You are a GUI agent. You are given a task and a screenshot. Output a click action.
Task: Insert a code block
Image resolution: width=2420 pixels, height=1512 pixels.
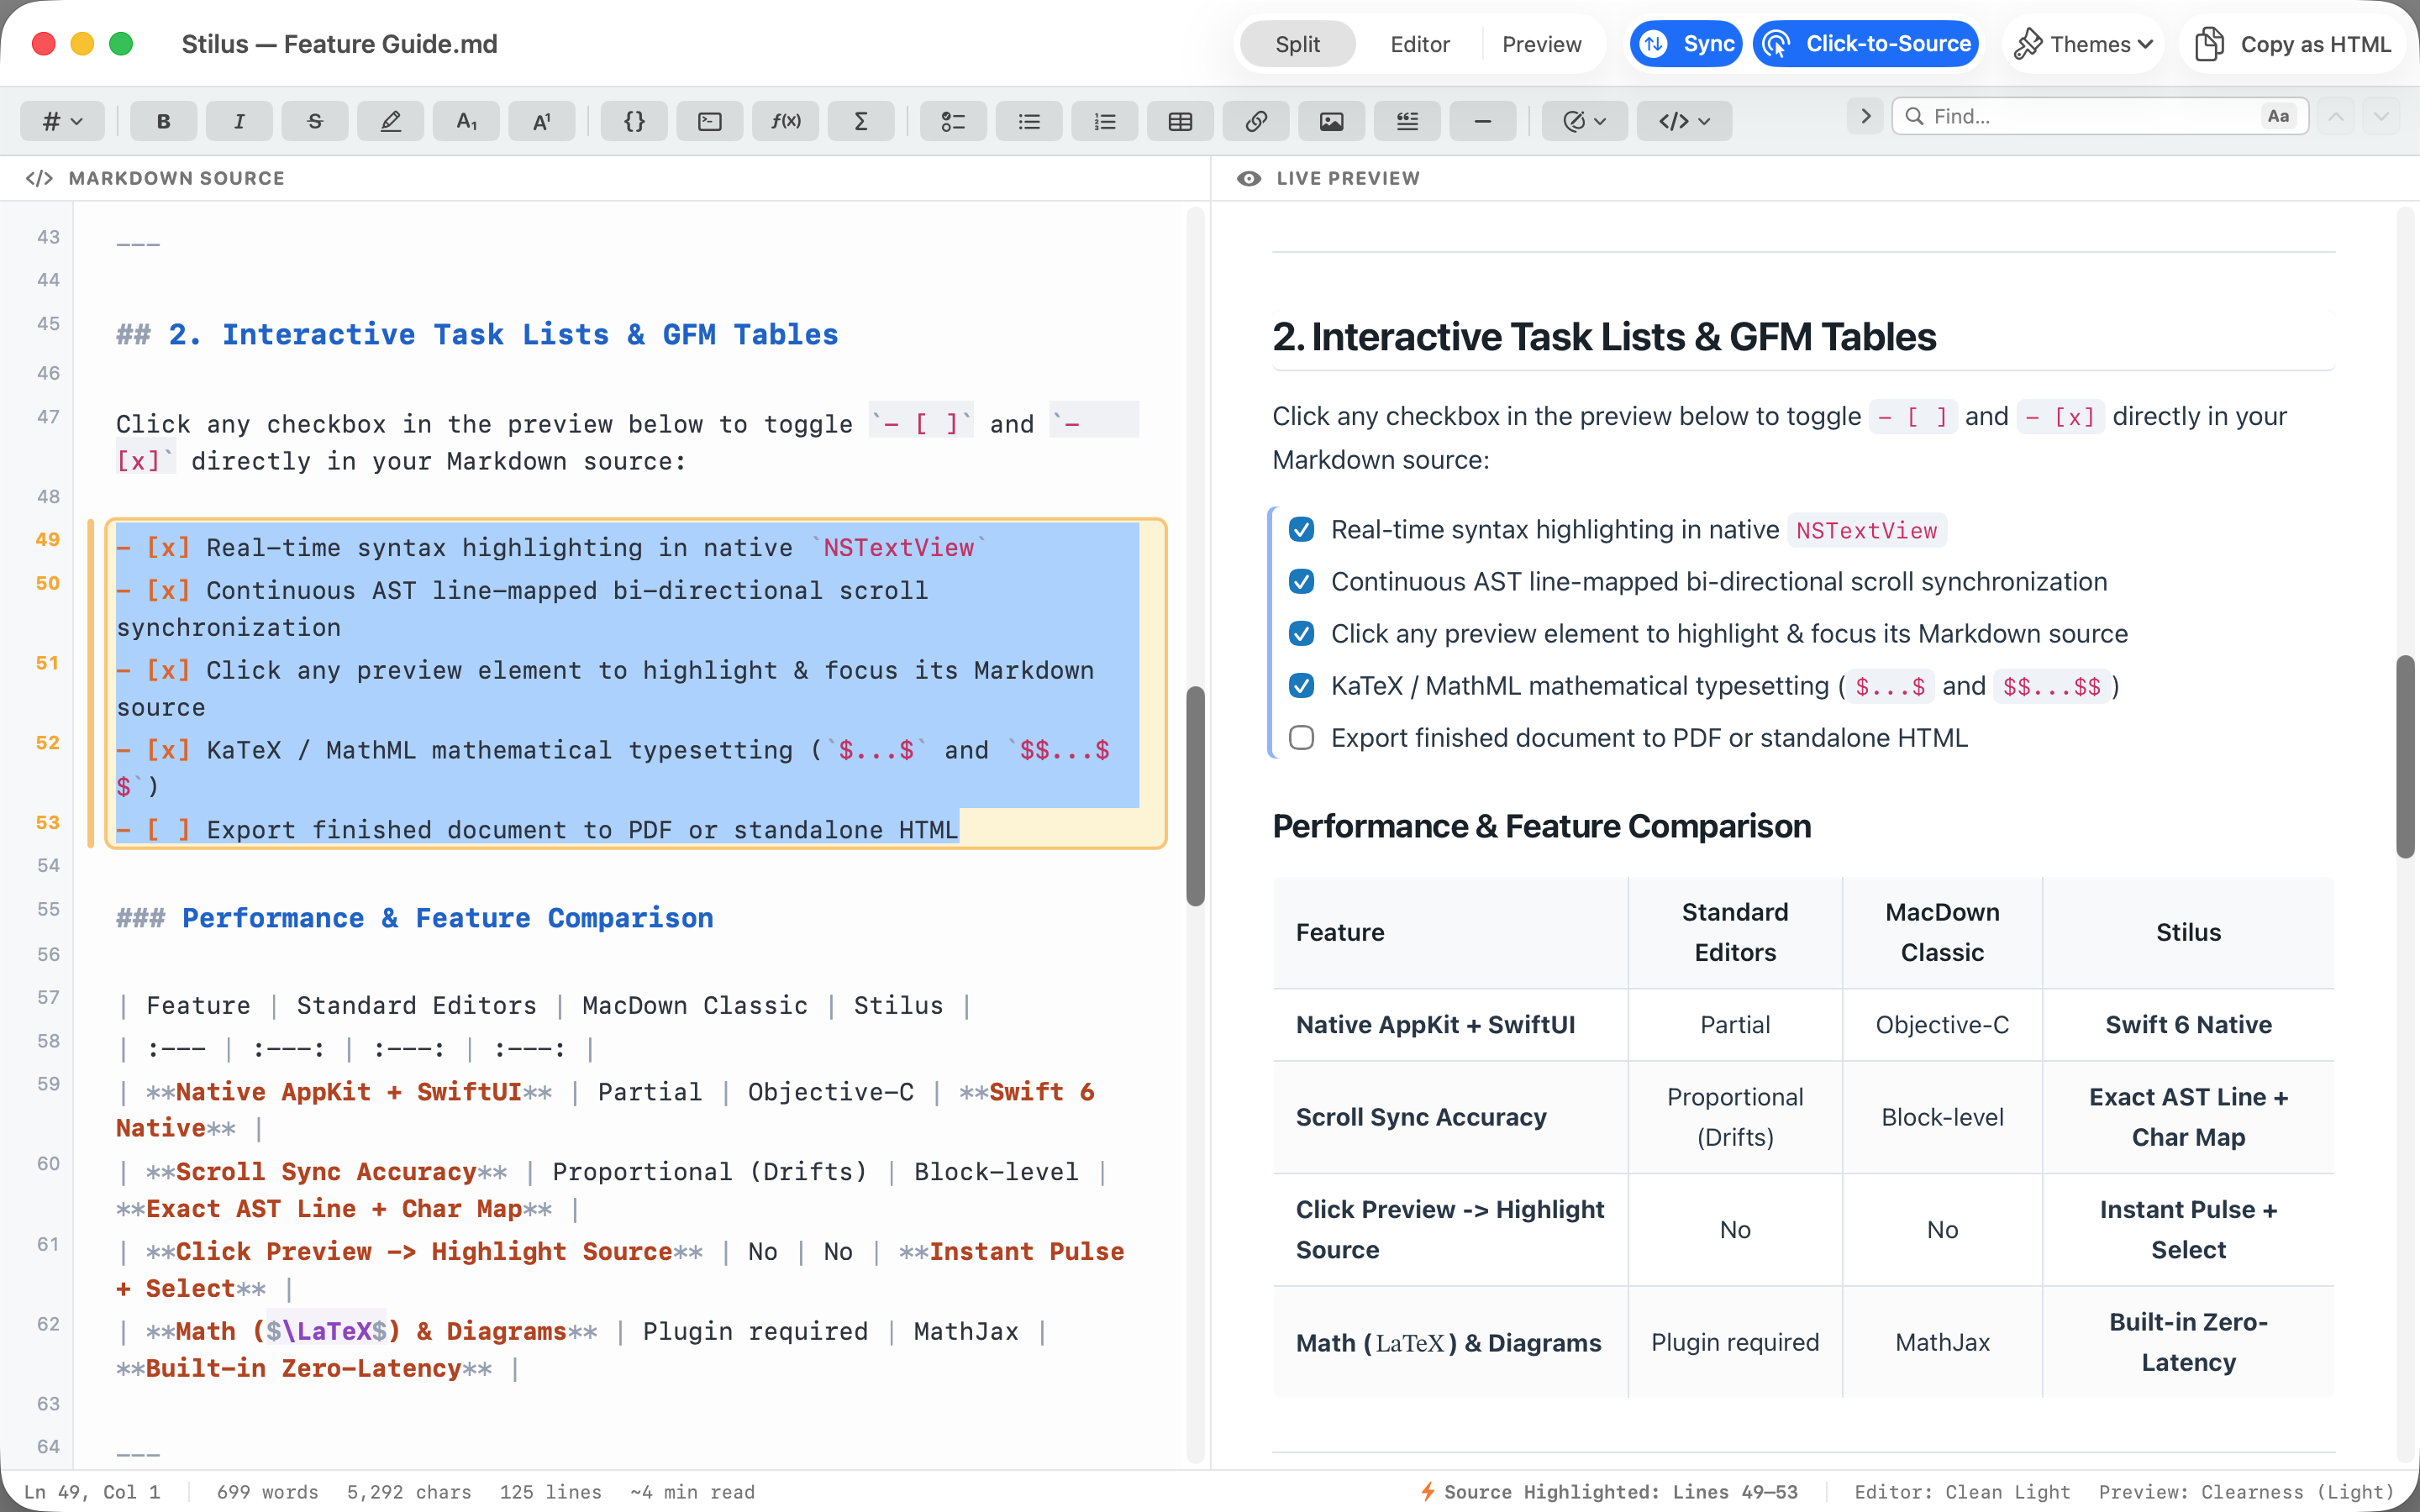(710, 121)
